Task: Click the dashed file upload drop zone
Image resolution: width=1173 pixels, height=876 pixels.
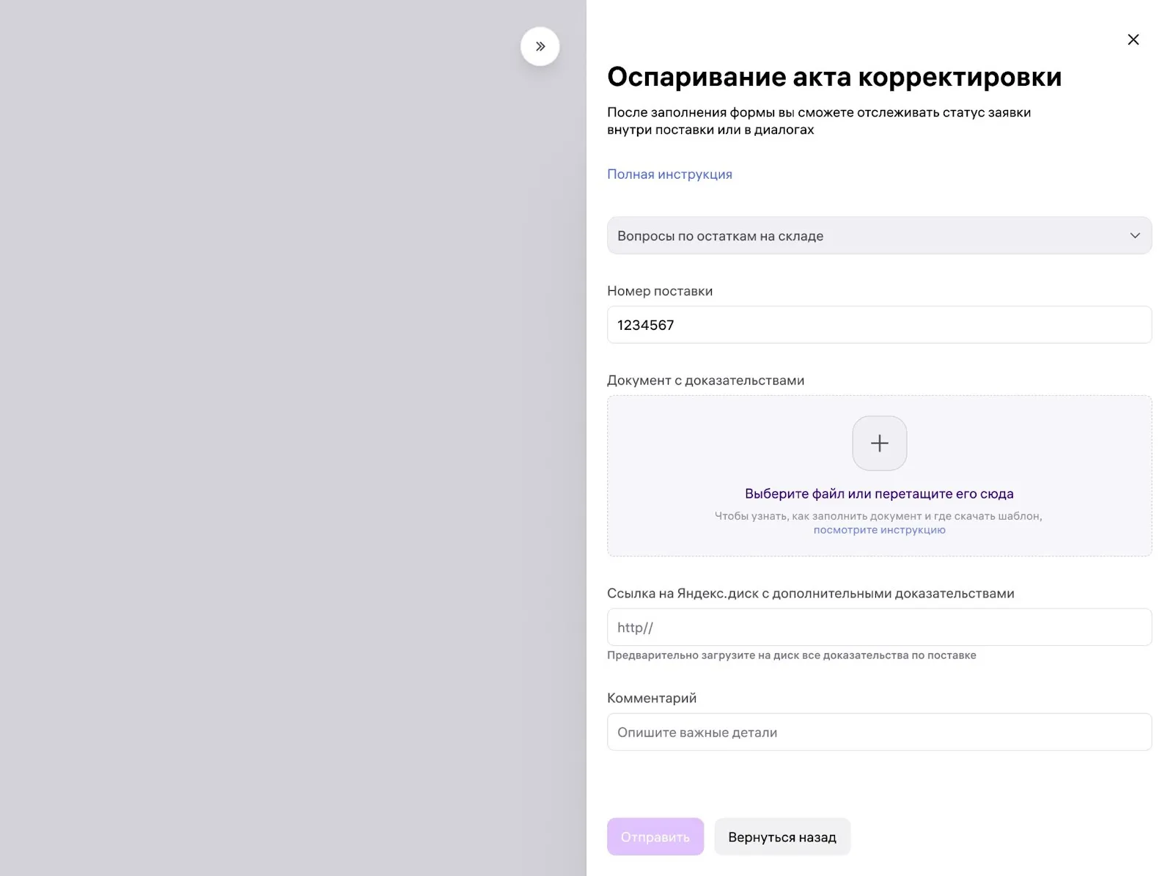Action: [879, 476]
